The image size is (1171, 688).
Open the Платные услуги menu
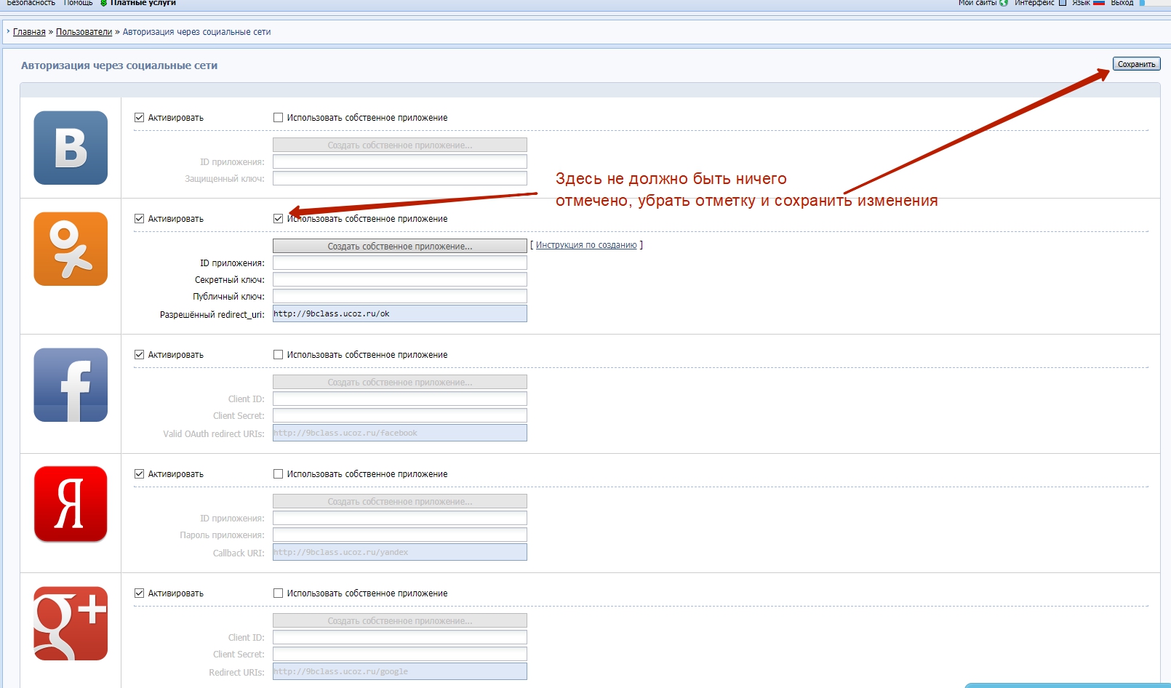143,3
